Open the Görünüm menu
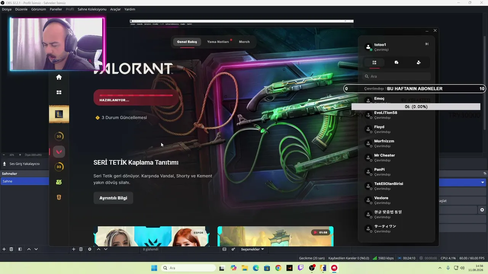This screenshot has height=274, width=488. click(39, 9)
